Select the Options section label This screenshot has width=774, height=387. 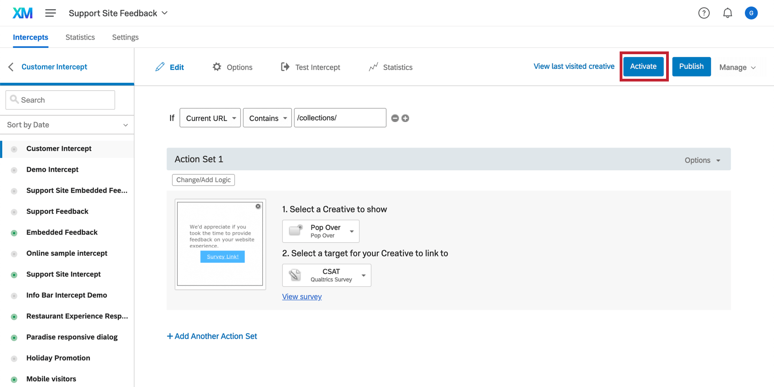(x=239, y=67)
